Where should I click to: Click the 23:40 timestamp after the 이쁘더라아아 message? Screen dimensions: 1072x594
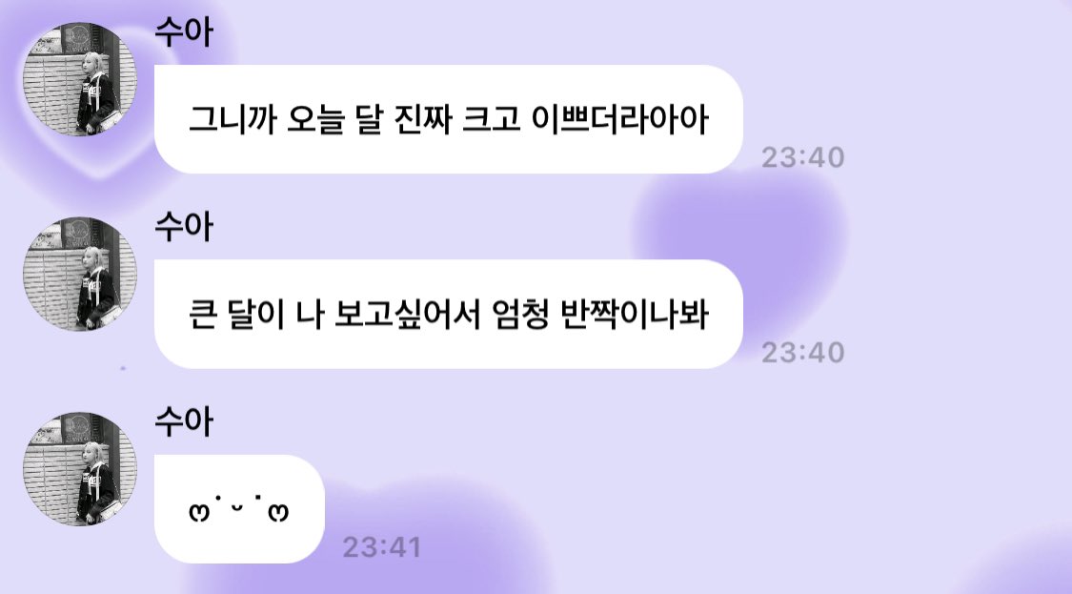[802, 157]
